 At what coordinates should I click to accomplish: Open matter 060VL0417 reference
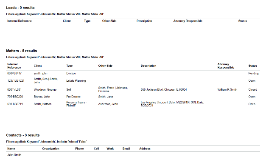point(14,73)
